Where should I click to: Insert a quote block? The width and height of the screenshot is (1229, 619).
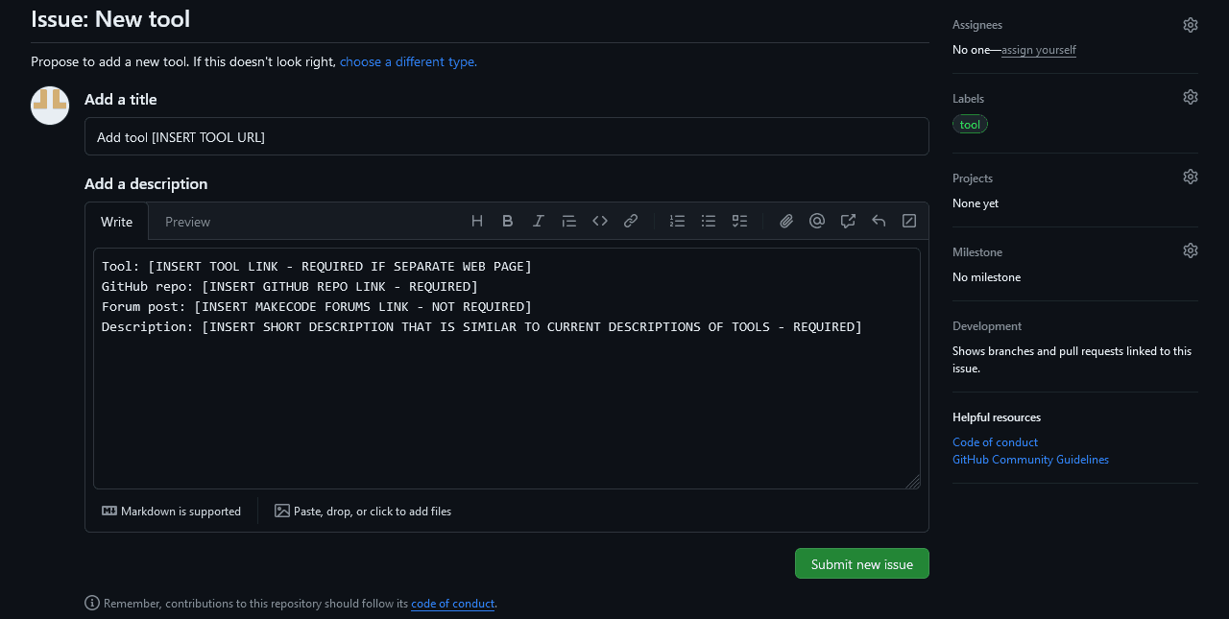click(x=569, y=221)
